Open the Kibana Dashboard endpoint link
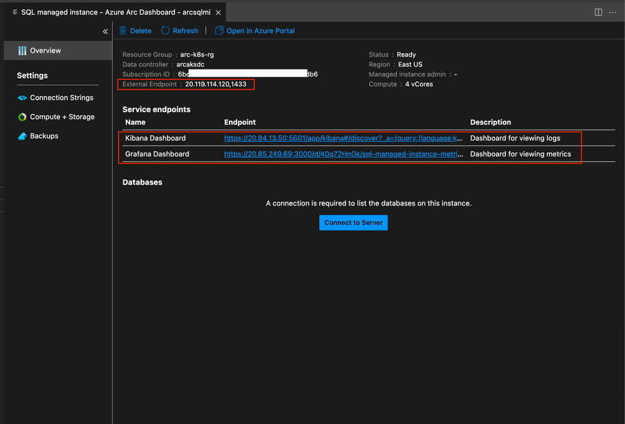Image resolution: width=625 pixels, height=424 pixels. [x=343, y=138]
